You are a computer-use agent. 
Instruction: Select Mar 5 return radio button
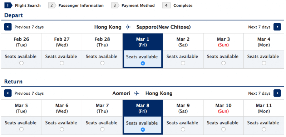pyautogui.click(x=21, y=129)
